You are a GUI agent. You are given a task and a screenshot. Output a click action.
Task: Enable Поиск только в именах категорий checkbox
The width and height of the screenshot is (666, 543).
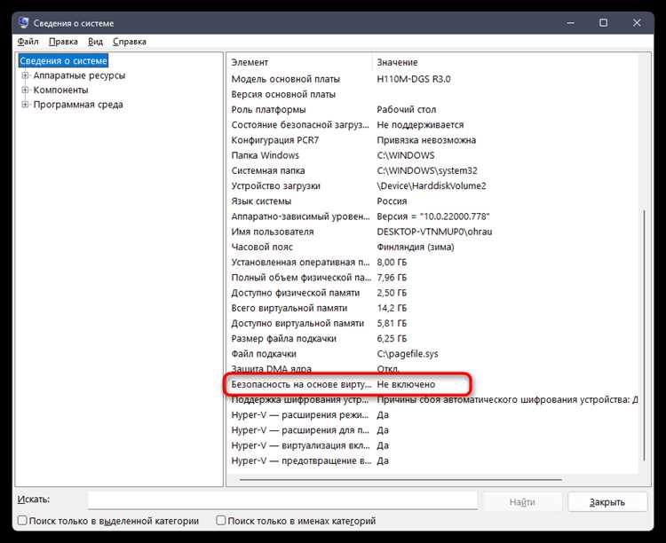pos(221,522)
